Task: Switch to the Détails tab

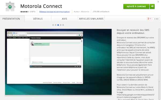Action: click(x=38, y=19)
